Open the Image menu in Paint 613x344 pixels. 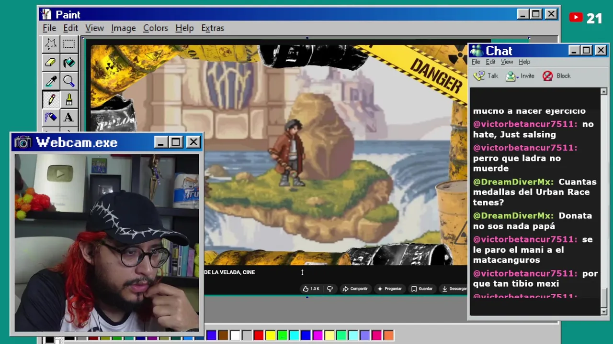[x=123, y=28]
